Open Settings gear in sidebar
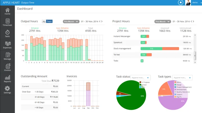Screen dimensions: 202x113 (7, 90)
